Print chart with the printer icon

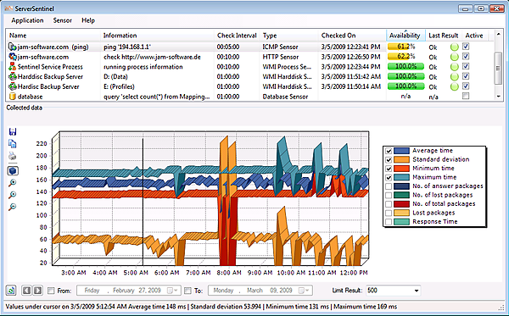click(x=13, y=156)
